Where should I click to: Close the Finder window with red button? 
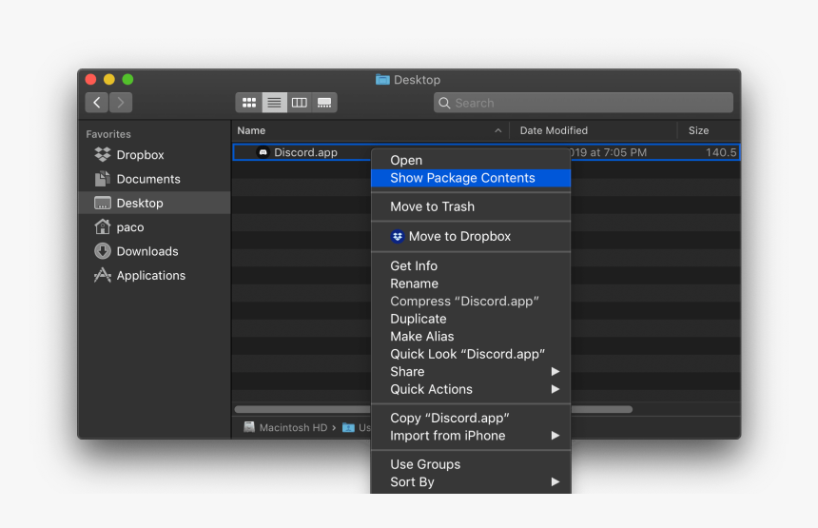[x=90, y=79]
